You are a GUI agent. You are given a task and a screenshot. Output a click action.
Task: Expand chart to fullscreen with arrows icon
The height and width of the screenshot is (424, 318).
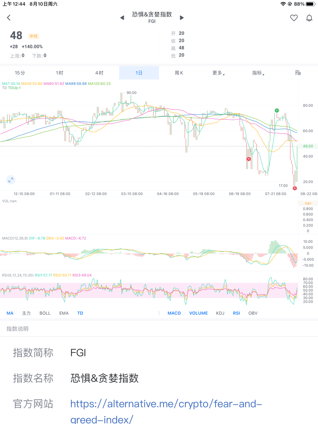[10, 180]
